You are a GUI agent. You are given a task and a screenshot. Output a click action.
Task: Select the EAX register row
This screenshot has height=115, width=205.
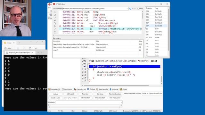(x=156, y=11)
